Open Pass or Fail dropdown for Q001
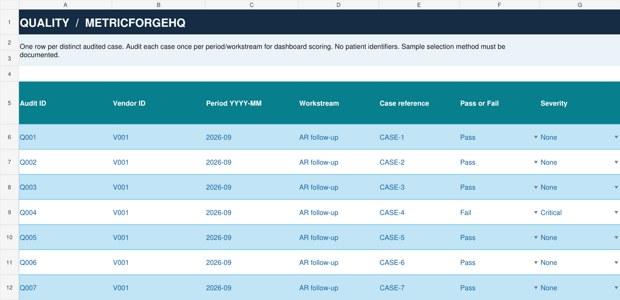Image resolution: width=620 pixels, height=300 pixels. click(536, 137)
